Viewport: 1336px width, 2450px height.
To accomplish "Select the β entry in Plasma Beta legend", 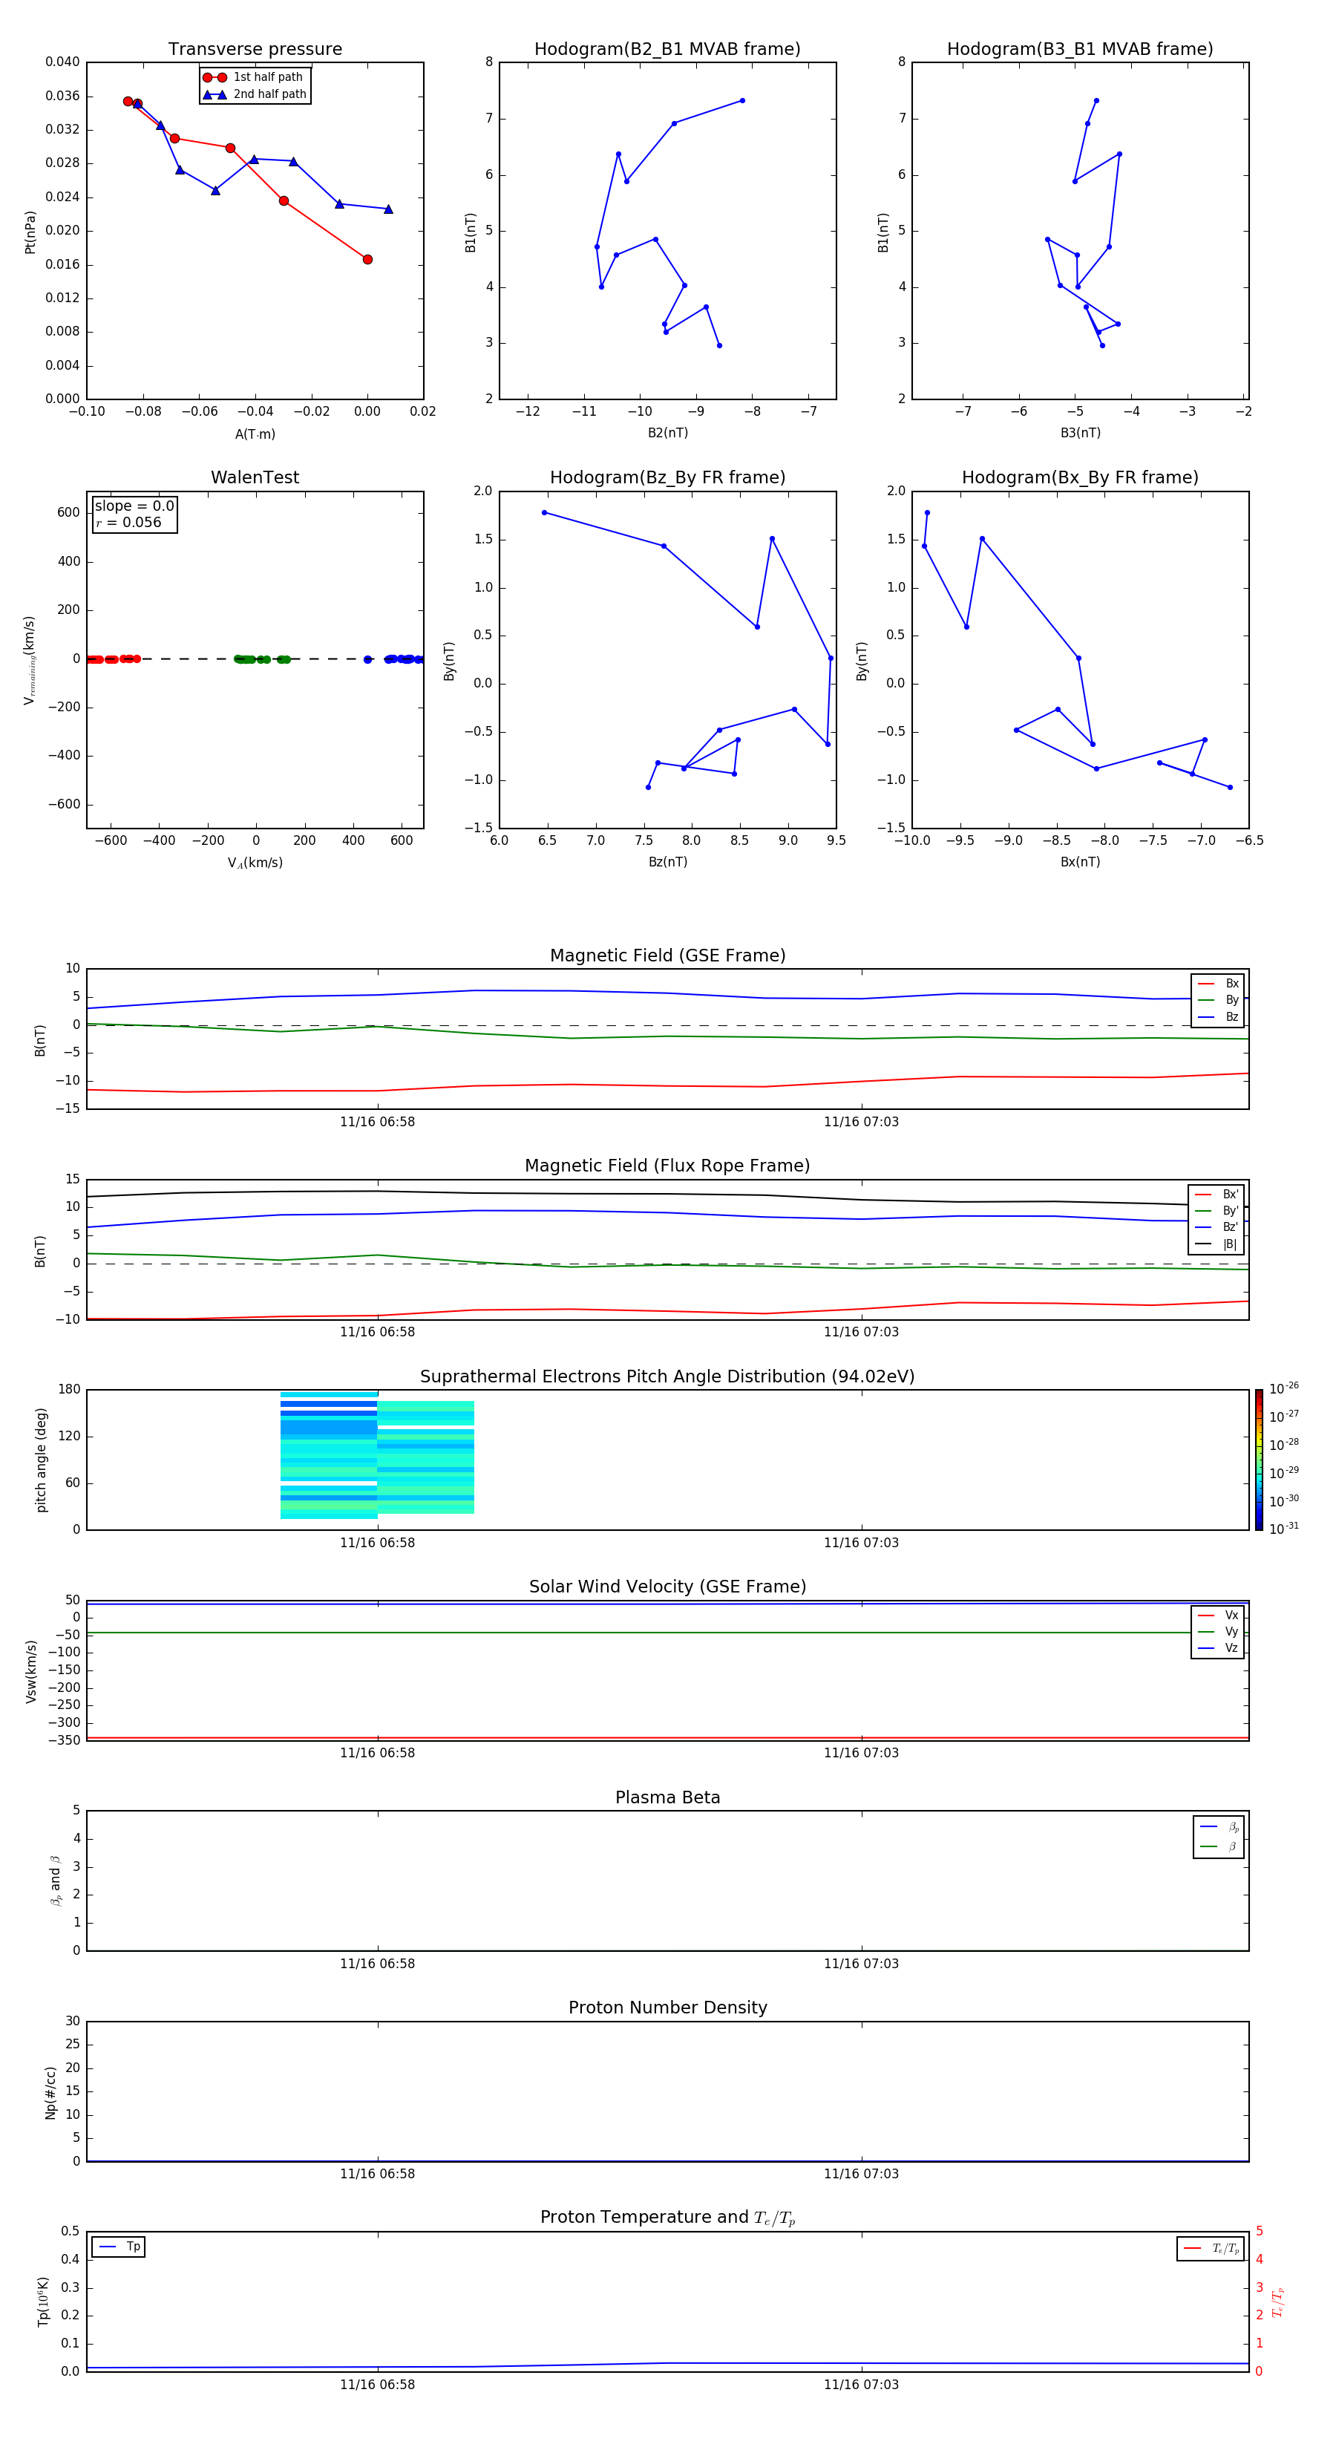I will [1219, 1846].
